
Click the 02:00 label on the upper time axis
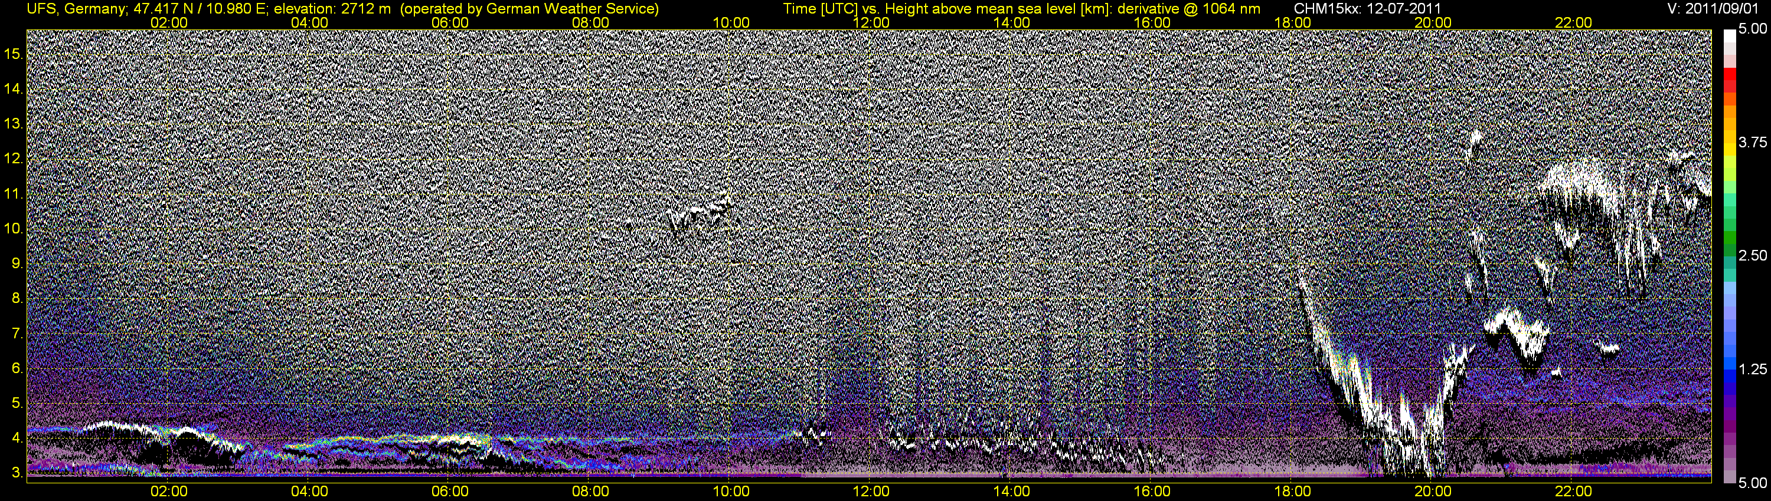click(169, 22)
